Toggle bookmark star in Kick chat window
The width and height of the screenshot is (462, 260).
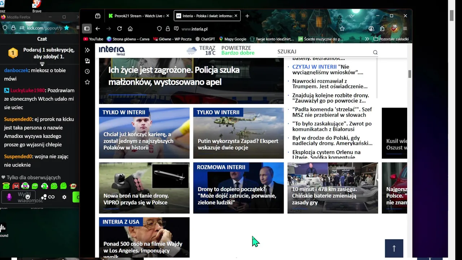[x=66, y=28]
